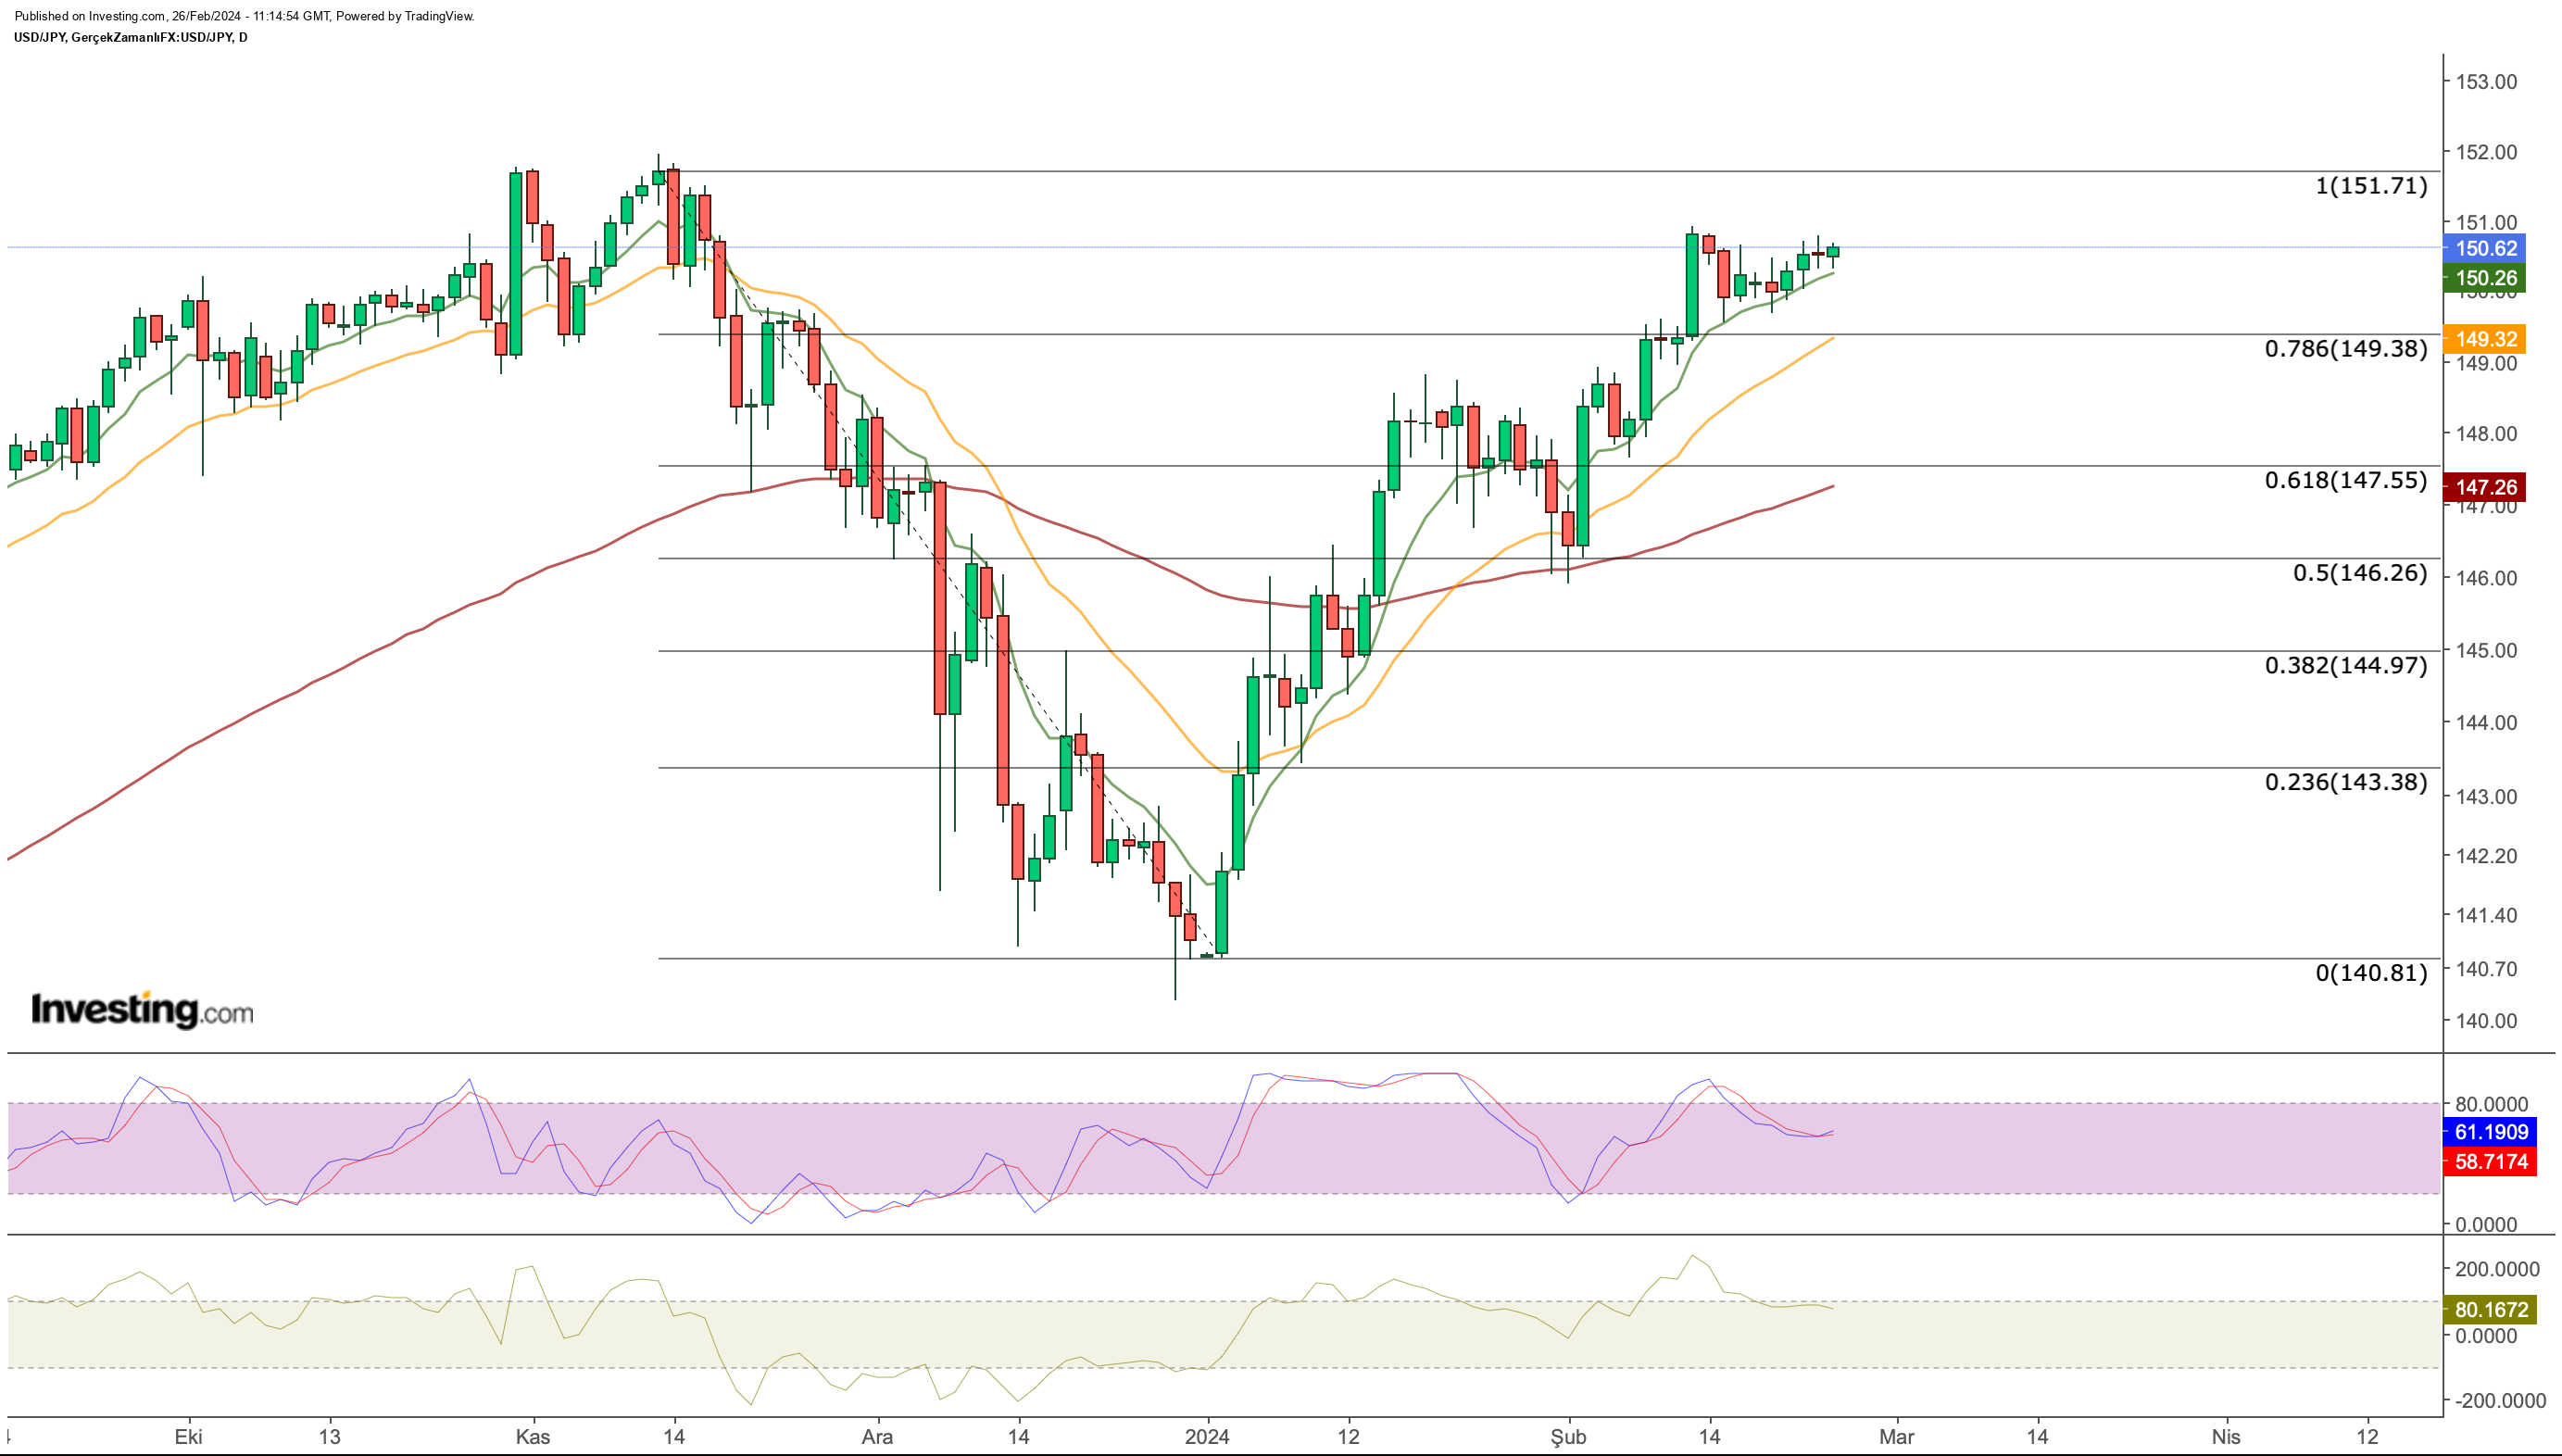
Task: Click the 152.00 price axis label
Action: (2486, 152)
